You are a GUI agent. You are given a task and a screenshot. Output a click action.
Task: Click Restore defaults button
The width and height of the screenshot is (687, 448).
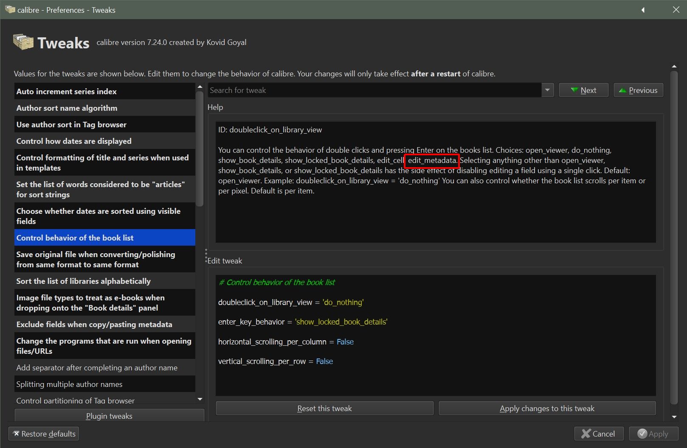point(44,434)
